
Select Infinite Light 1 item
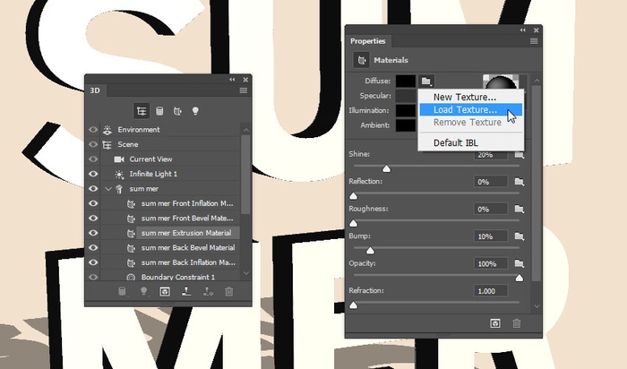[x=153, y=174]
